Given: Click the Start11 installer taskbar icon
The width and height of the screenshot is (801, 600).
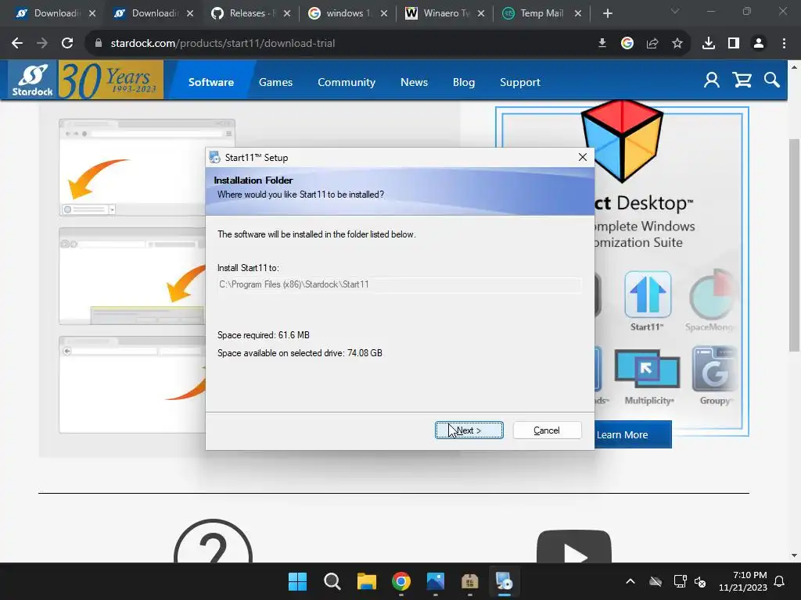Looking at the screenshot, I should (505, 581).
